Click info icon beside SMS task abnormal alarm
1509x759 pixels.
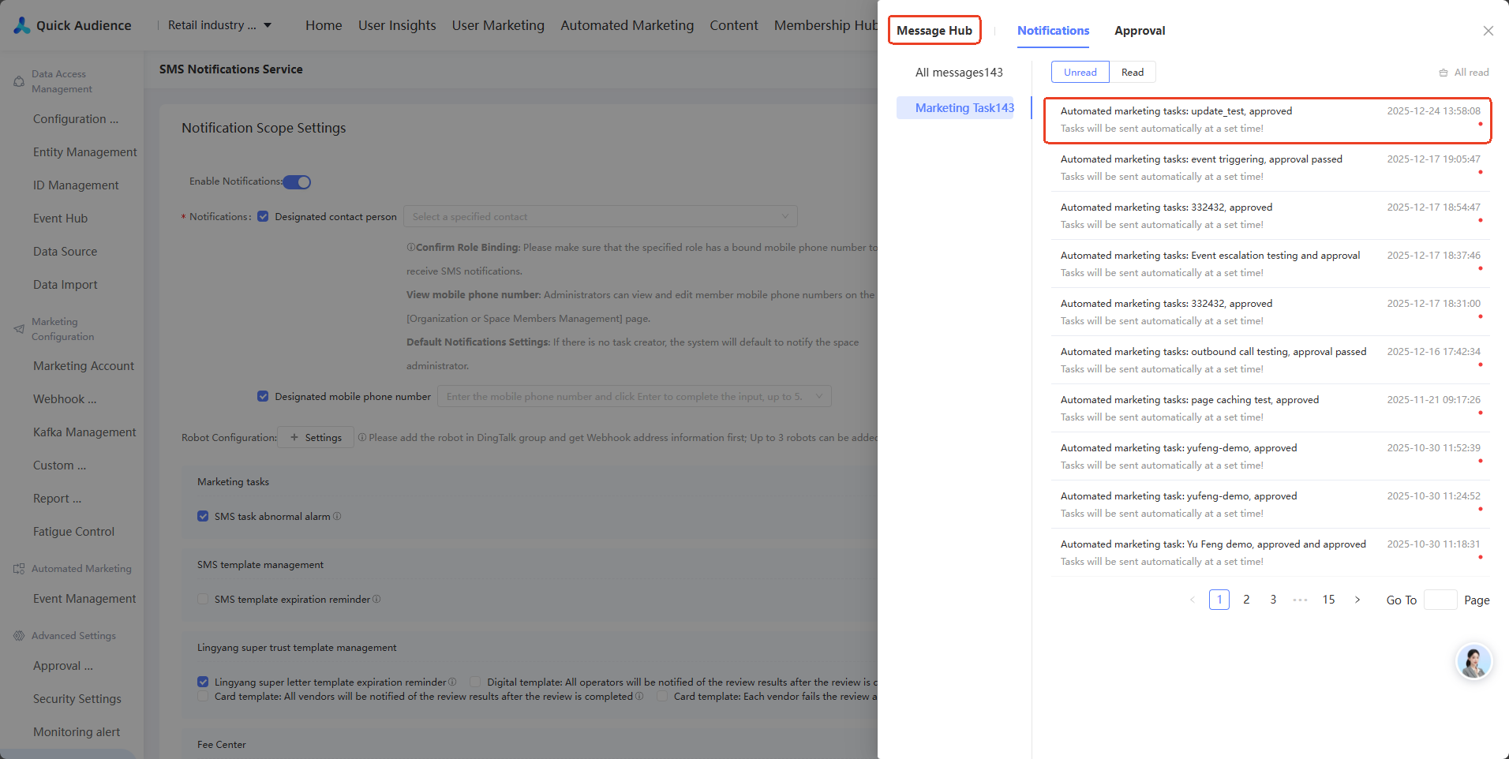point(337,517)
